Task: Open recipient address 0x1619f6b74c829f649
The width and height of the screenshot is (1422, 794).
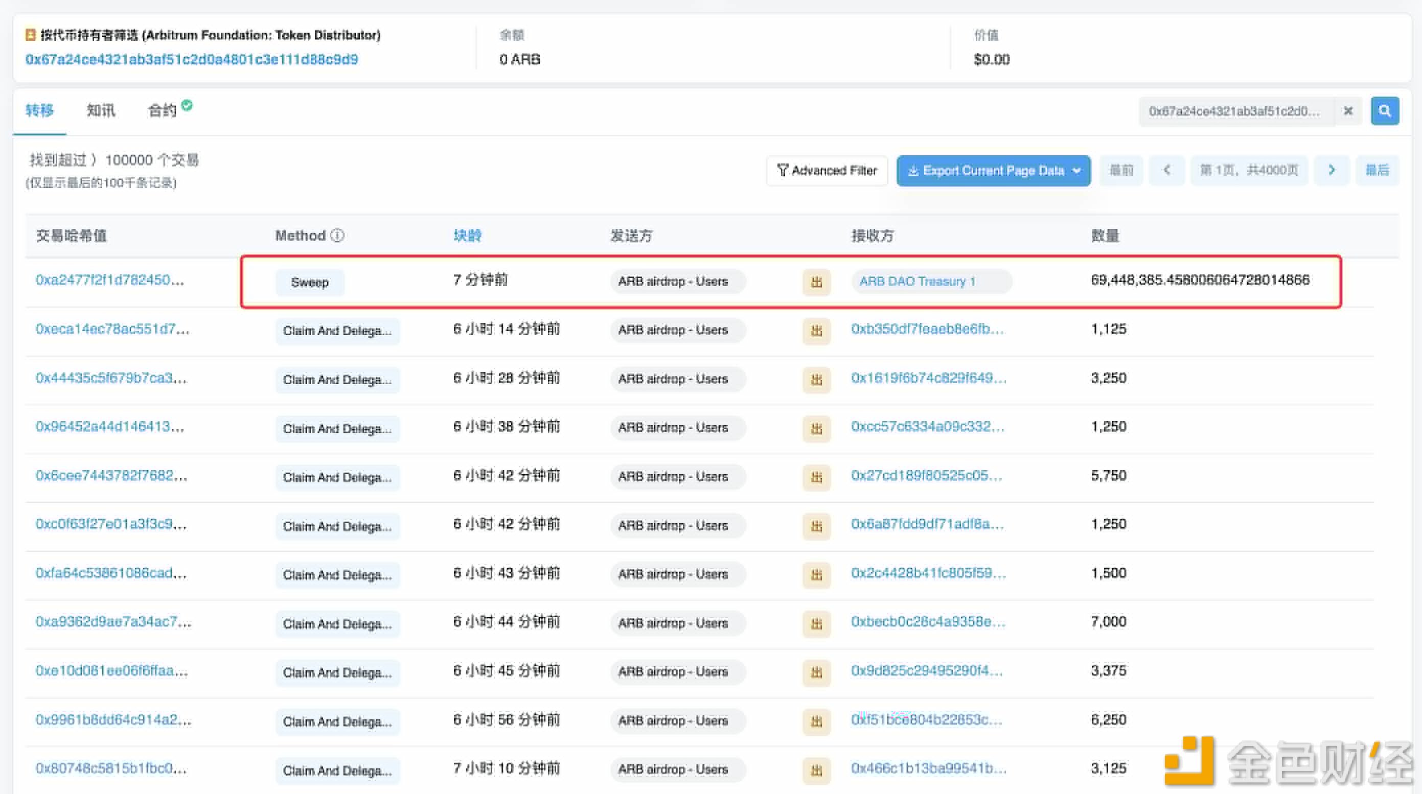Action: (x=929, y=378)
